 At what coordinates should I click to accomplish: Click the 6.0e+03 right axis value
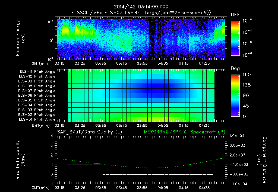(x=237, y=145)
